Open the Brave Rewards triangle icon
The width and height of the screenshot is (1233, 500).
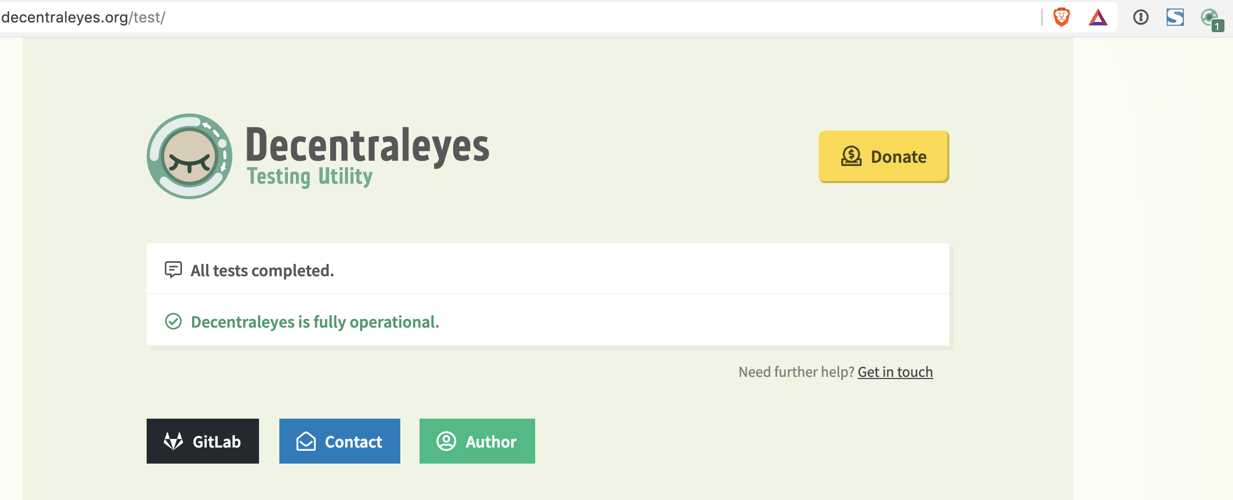1098,18
